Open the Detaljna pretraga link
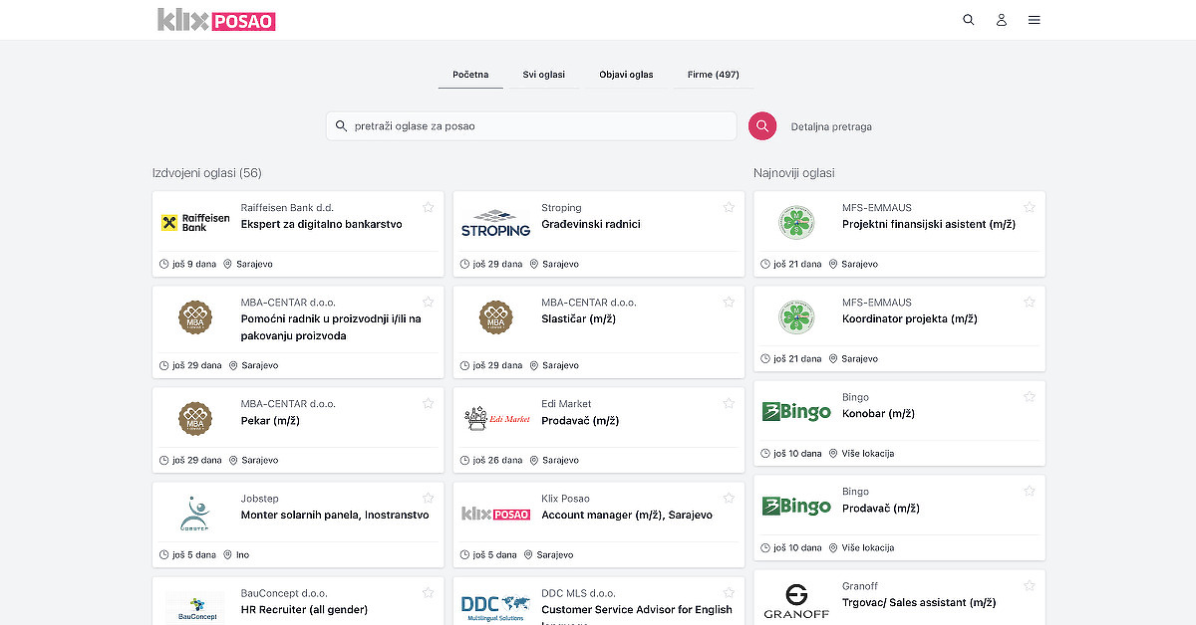This screenshot has width=1196, height=625. coord(831,127)
